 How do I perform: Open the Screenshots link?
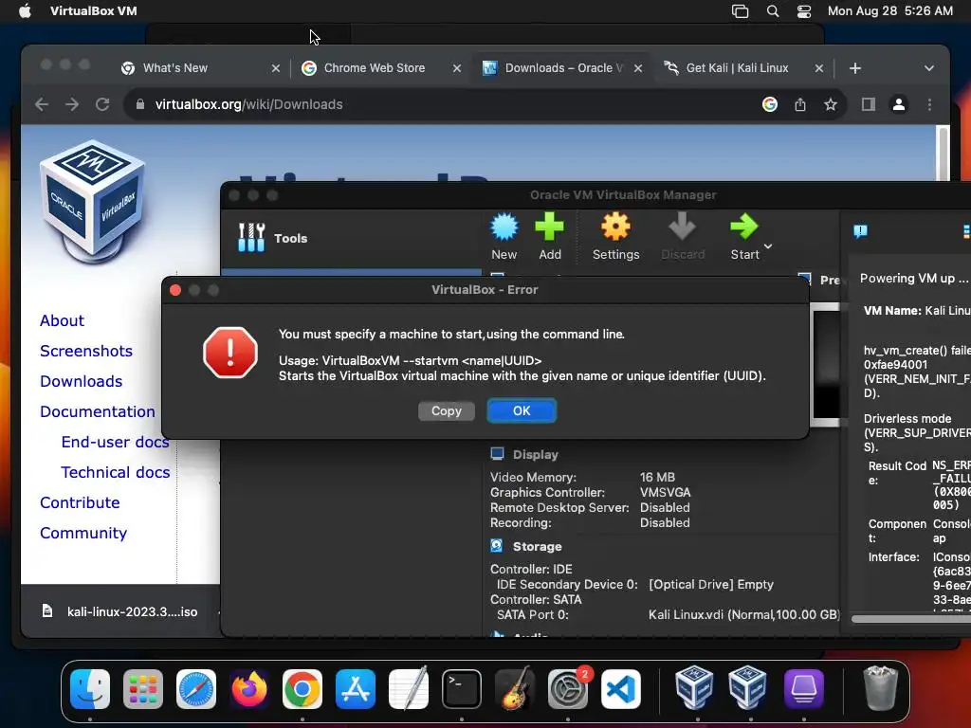(x=86, y=351)
